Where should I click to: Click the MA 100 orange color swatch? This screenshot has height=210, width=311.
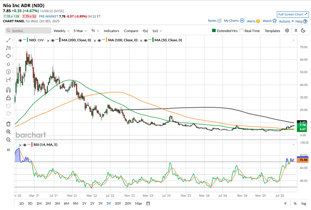[x=107, y=40]
